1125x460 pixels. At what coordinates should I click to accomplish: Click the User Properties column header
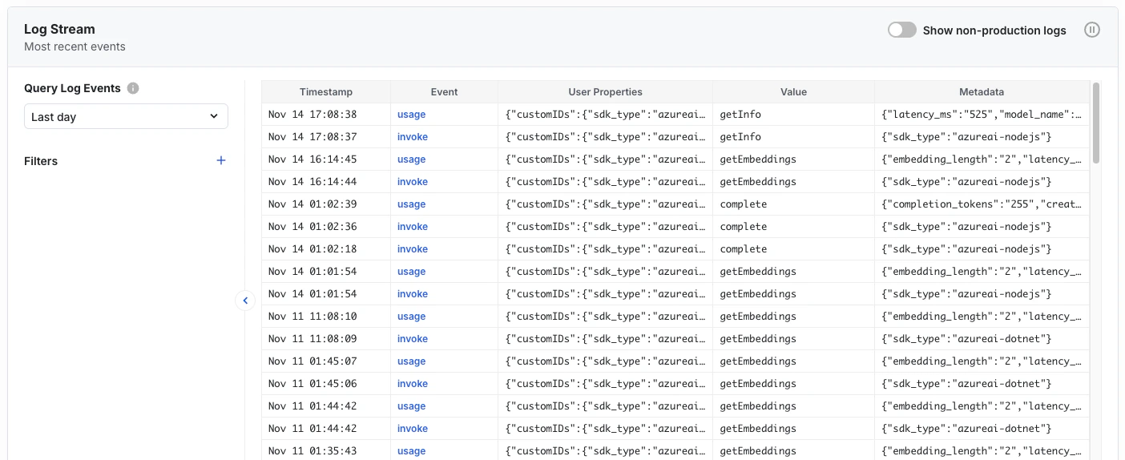605,92
